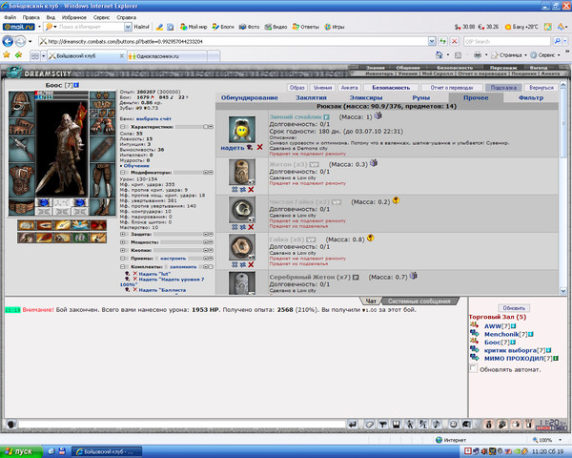Click gift icon beside Серебряный Жетон
Image resolution: width=572 pixels, height=458 pixels.
[x=414, y=276]
